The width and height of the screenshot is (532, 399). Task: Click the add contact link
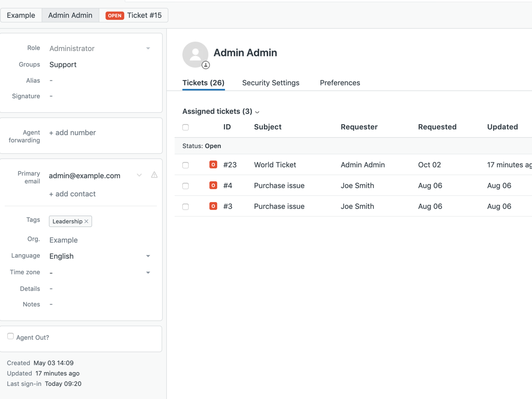(72, 194)
